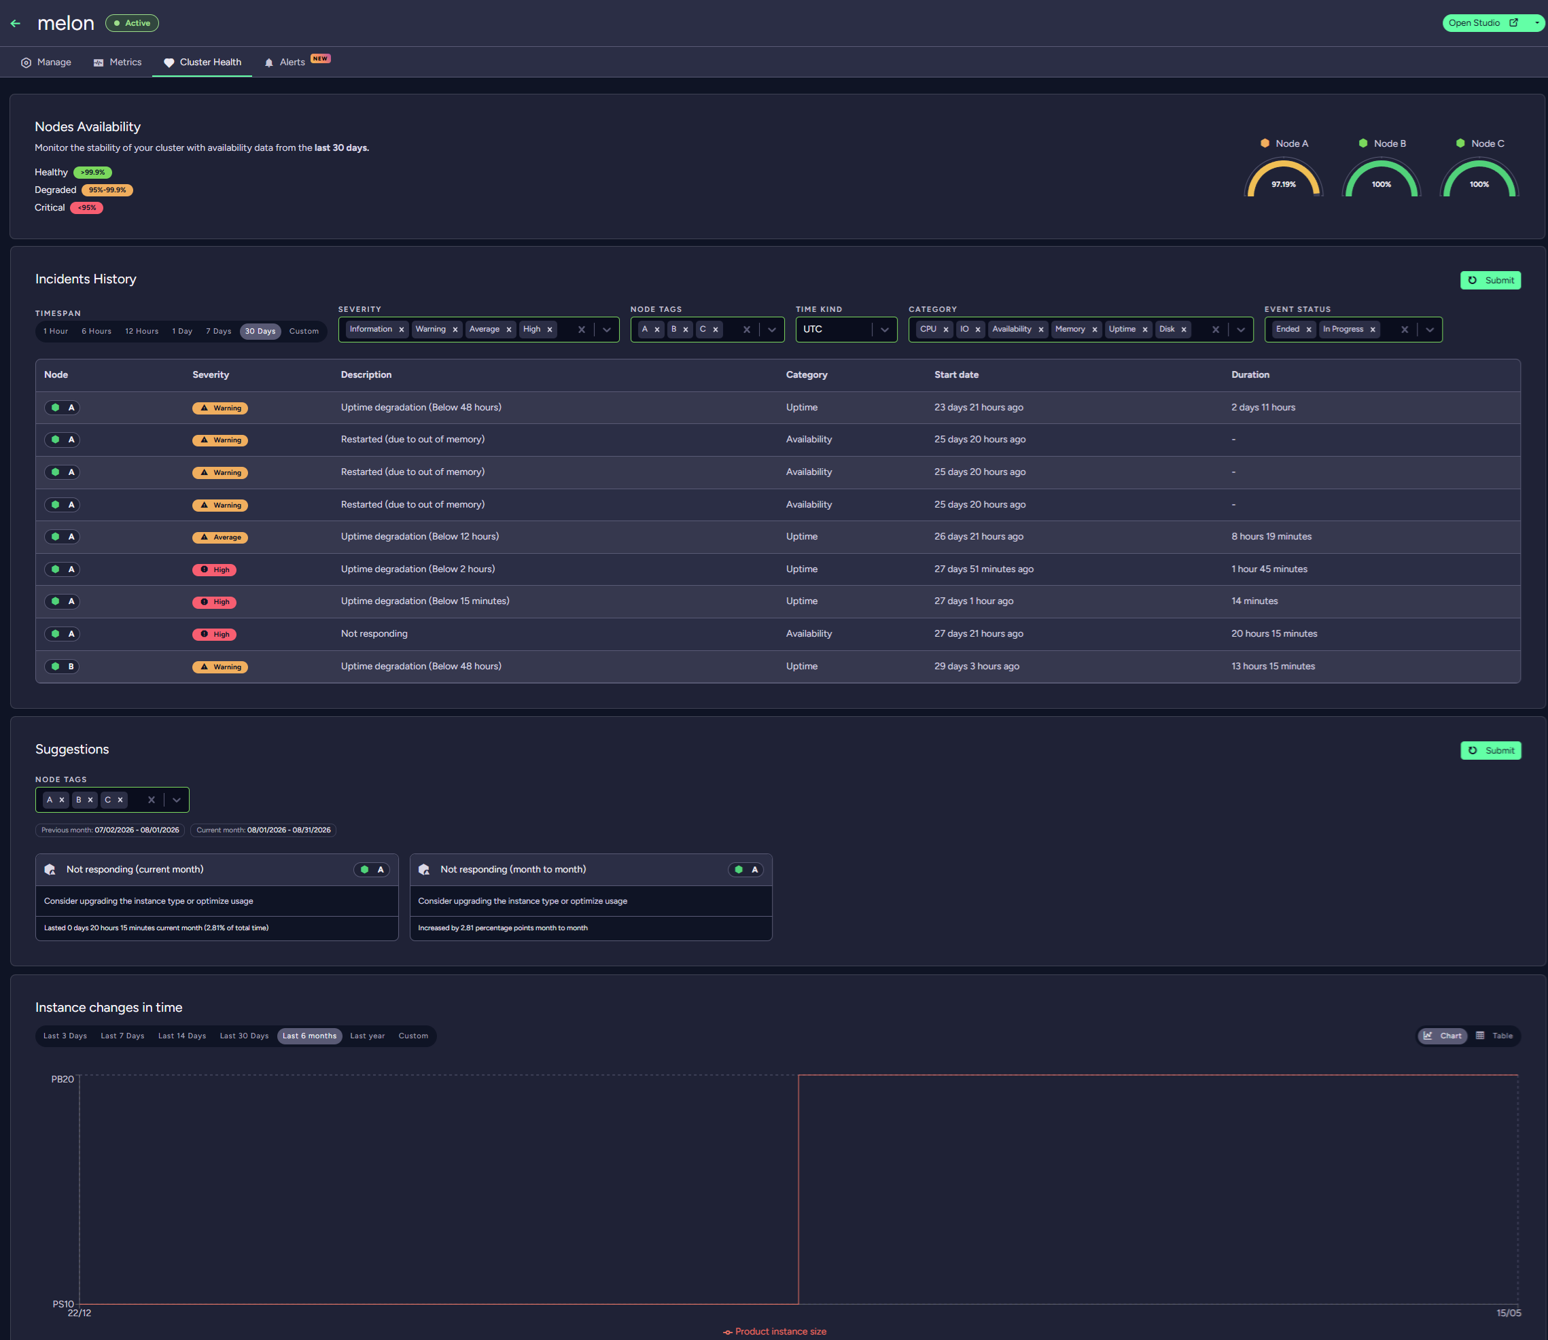Switch instance changes to Chart view
Image resolution: width=1548 pixels, height=1340 pixels.
(1443, 1036)
